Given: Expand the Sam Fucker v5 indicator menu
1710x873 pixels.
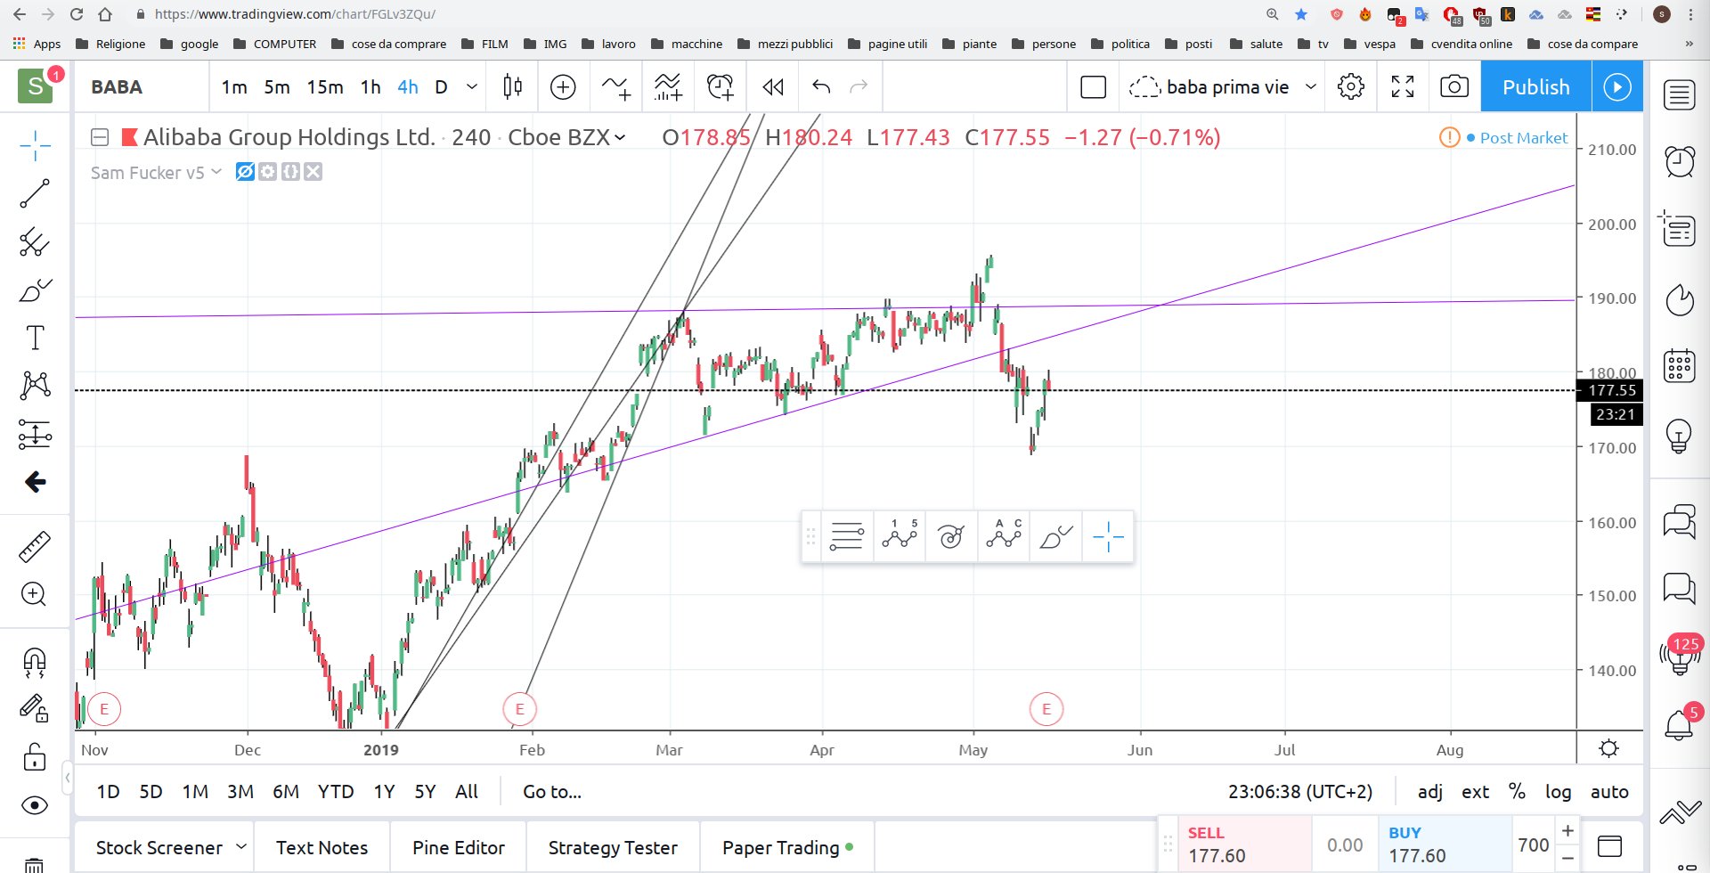Looking at the screenshot, I should [216, 171].
